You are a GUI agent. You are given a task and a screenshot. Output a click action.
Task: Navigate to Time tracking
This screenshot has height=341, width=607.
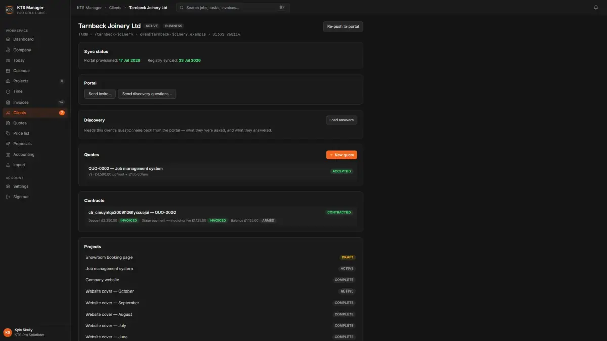coord(35,92)
